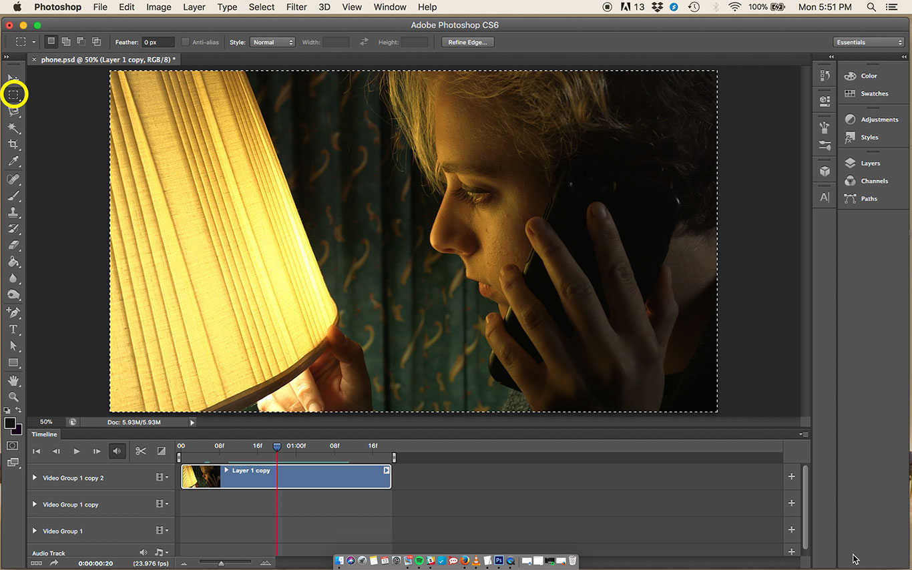Expand the Video Group 1 track
Image resolution: width=912 pixels, height=570 pixels.
point(35,531)
